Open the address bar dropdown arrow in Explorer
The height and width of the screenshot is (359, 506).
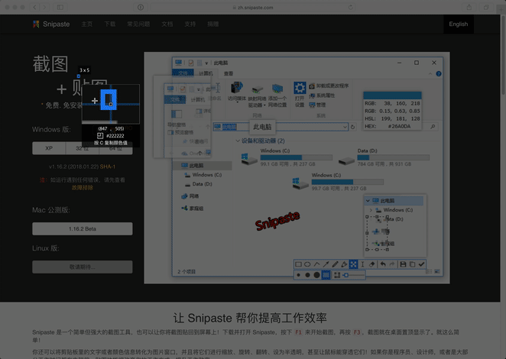pyautogui.click(x=345, y=127)
